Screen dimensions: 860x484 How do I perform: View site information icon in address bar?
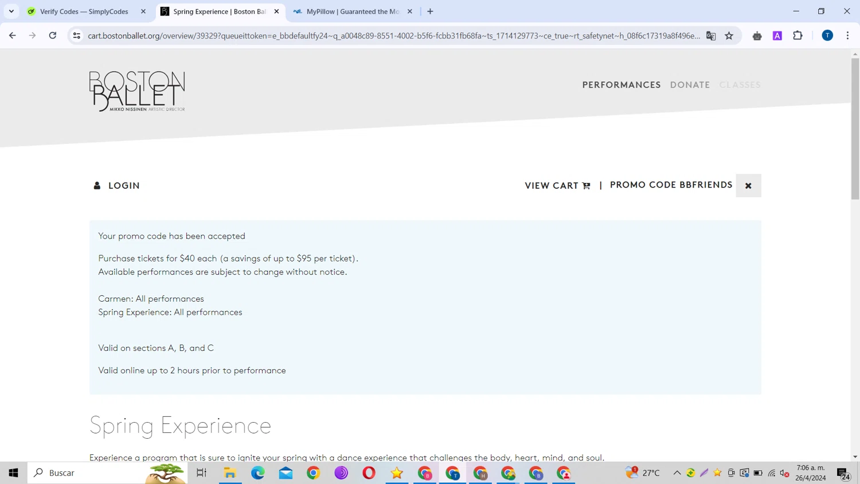(x=76, y=36)
